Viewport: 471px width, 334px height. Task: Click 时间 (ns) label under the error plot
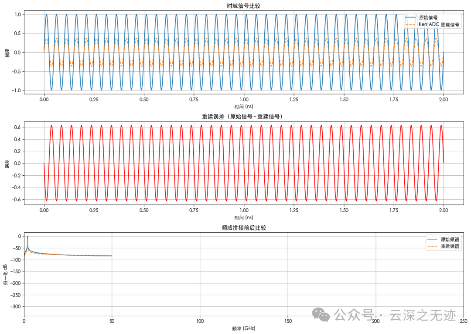(x=244, y=218)
